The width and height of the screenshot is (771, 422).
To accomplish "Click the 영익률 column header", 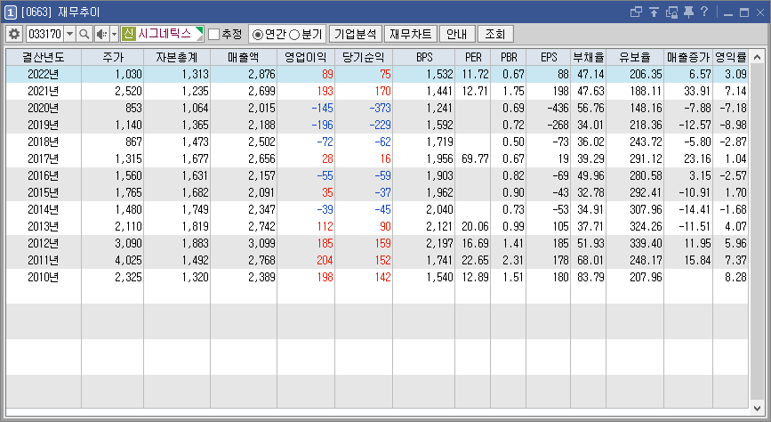I will click(x=730, y=57).
